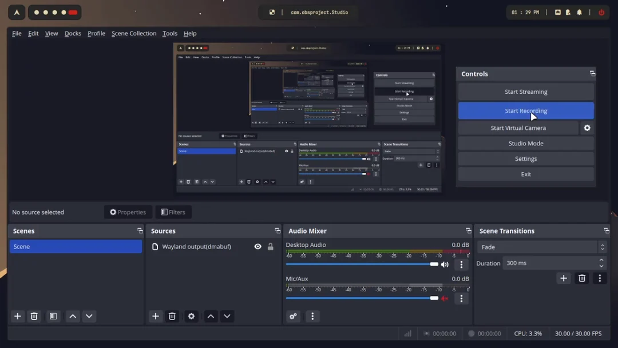
Task: Unmute the Mic/Aux audio input
Action: tap(445, 298)
